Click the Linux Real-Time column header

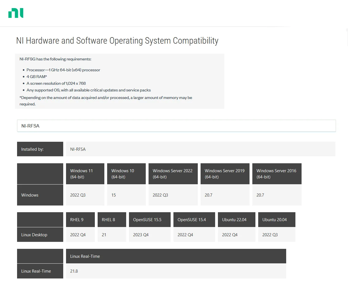(x=176, y=256)
